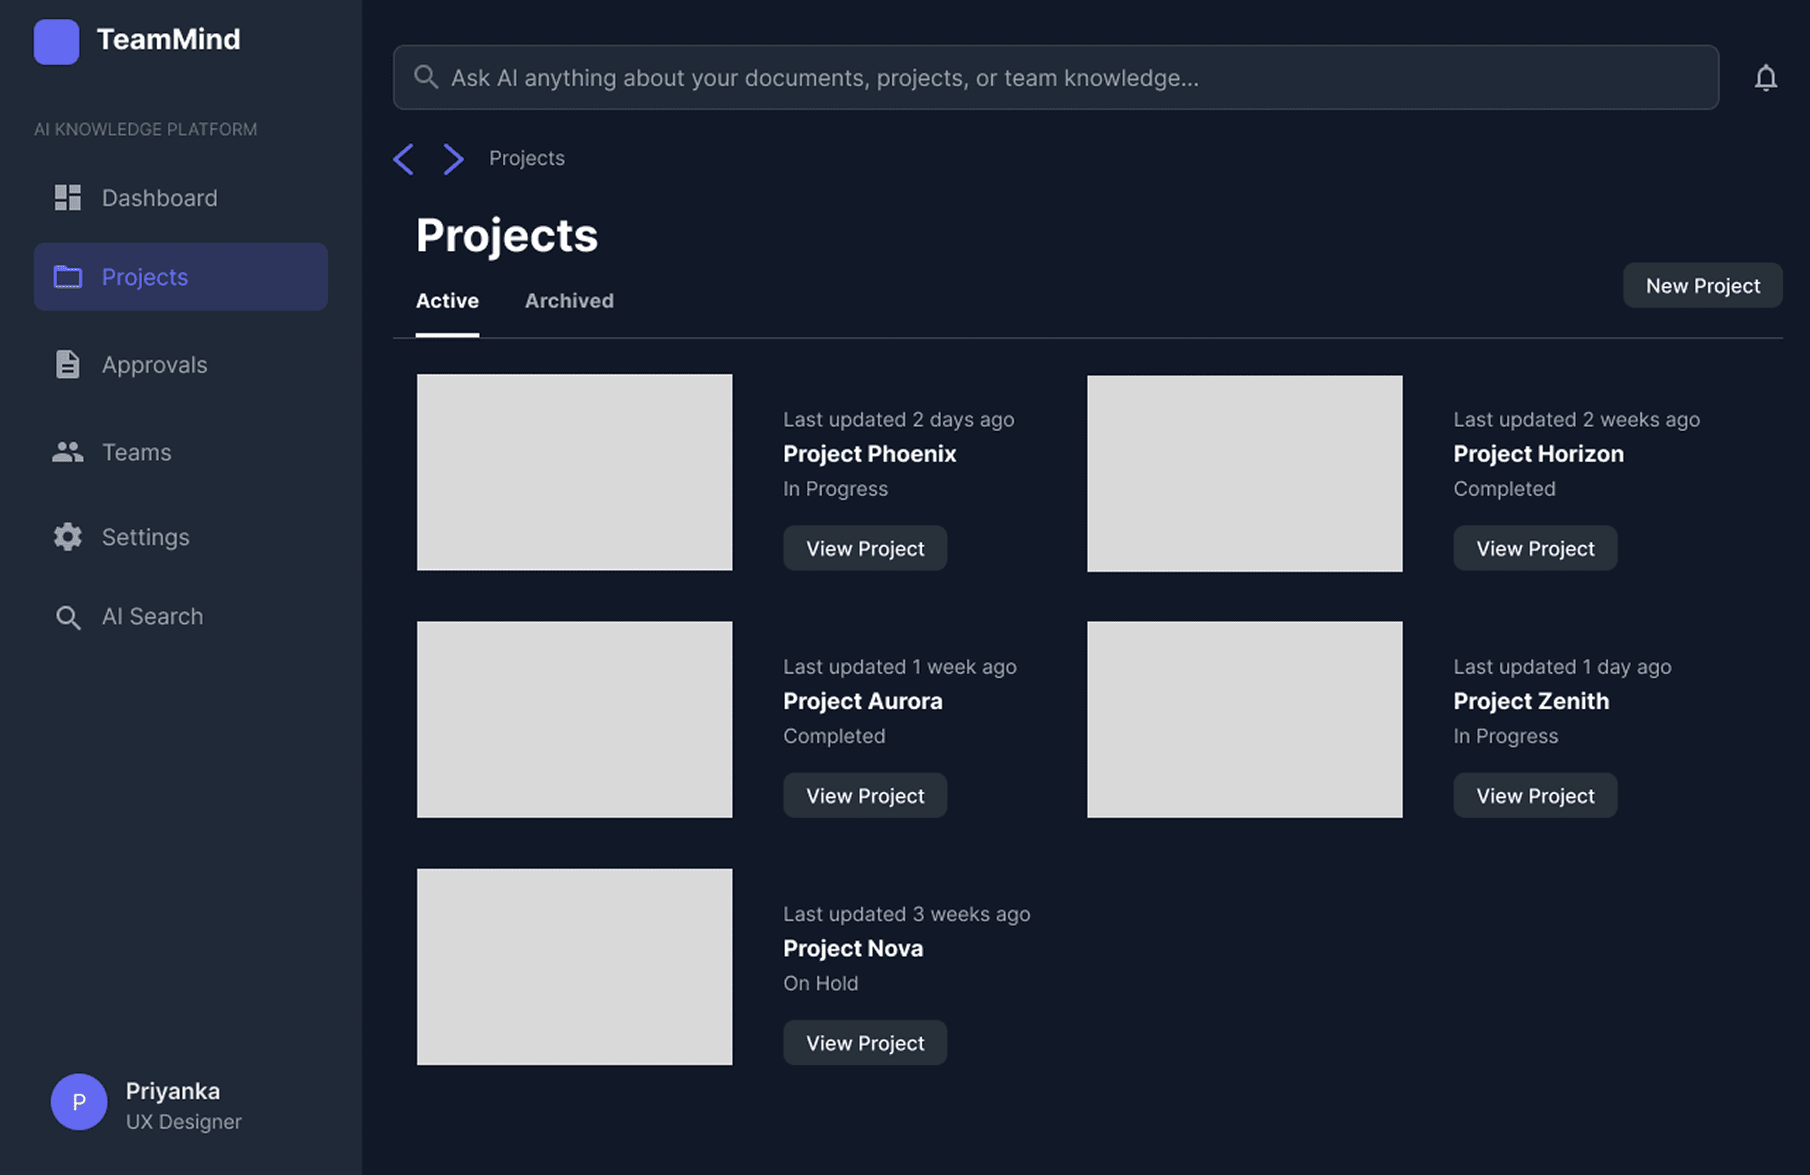Go to the Teams section

pos(136,452)
